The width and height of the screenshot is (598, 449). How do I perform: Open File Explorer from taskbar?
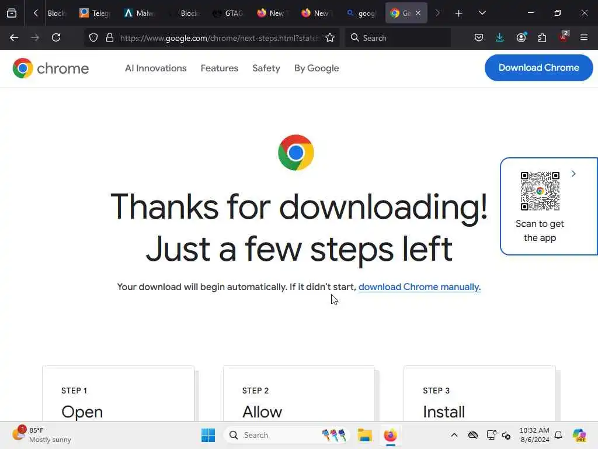coord(364,435)
